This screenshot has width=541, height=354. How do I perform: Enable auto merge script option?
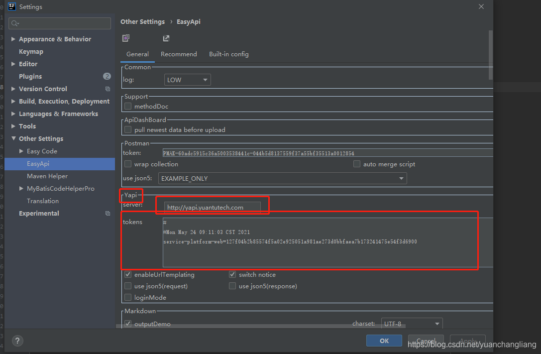click(357, 164)
